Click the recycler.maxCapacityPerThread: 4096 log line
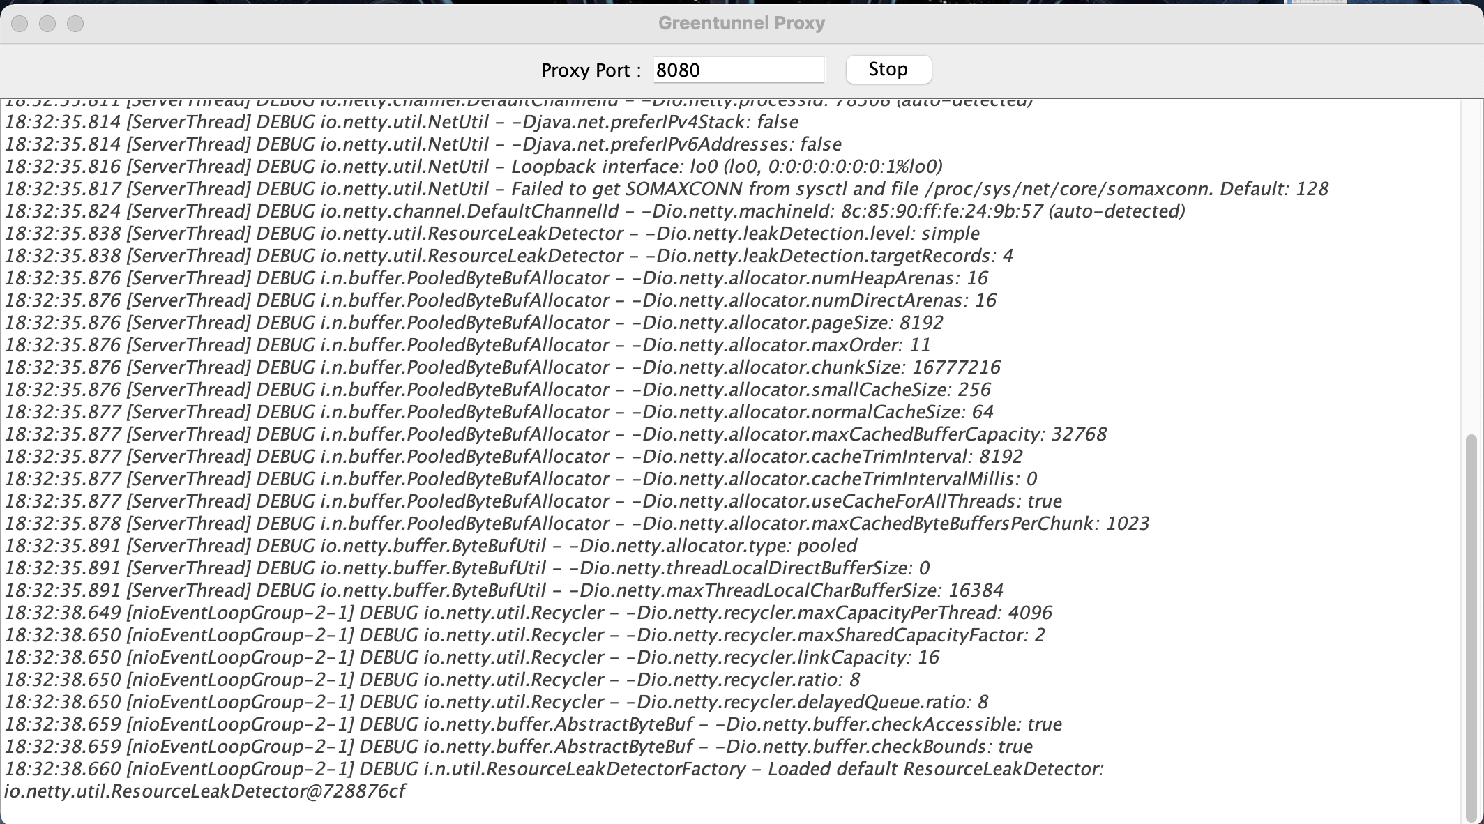The height and width of the screenshot is (824, 1484). click(528, 613)
